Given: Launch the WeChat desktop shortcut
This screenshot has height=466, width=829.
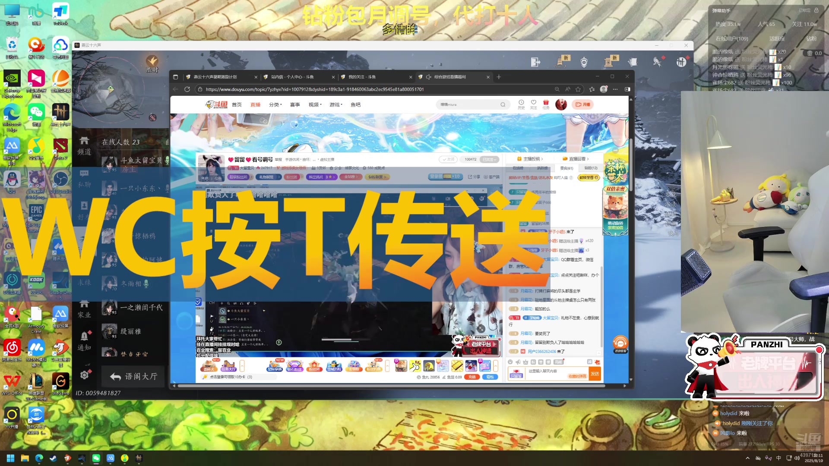Looking at the screenshot, I should [x=36, y=115].
